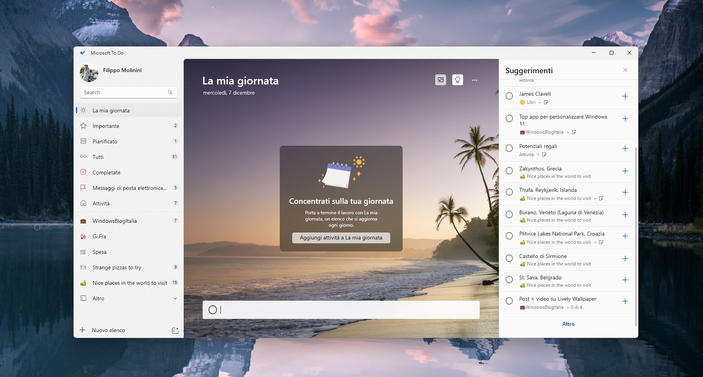
Task: Open the Completate list
Action: pos(128,172)
